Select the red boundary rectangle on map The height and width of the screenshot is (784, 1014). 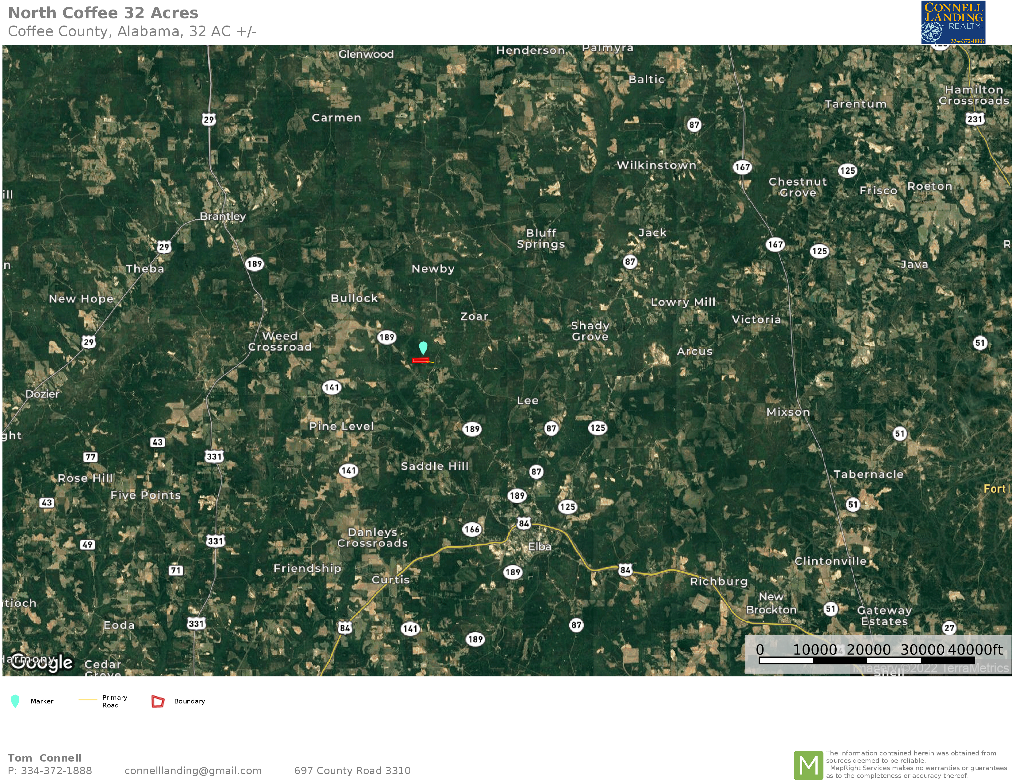click(x=420, y=360)
